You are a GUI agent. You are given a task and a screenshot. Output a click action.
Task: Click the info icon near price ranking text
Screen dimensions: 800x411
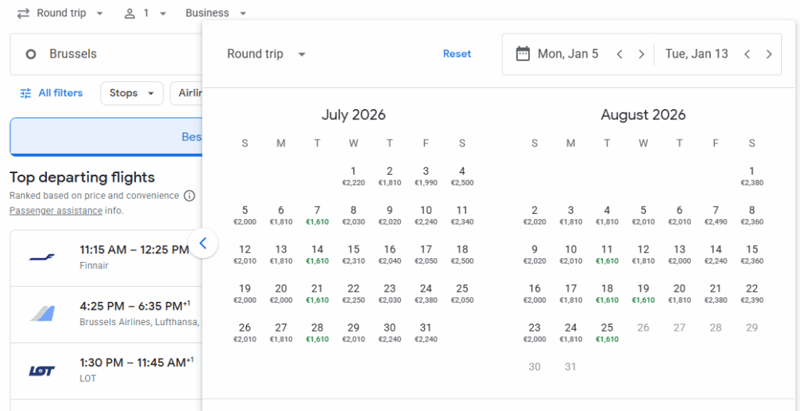click(189, 196)
